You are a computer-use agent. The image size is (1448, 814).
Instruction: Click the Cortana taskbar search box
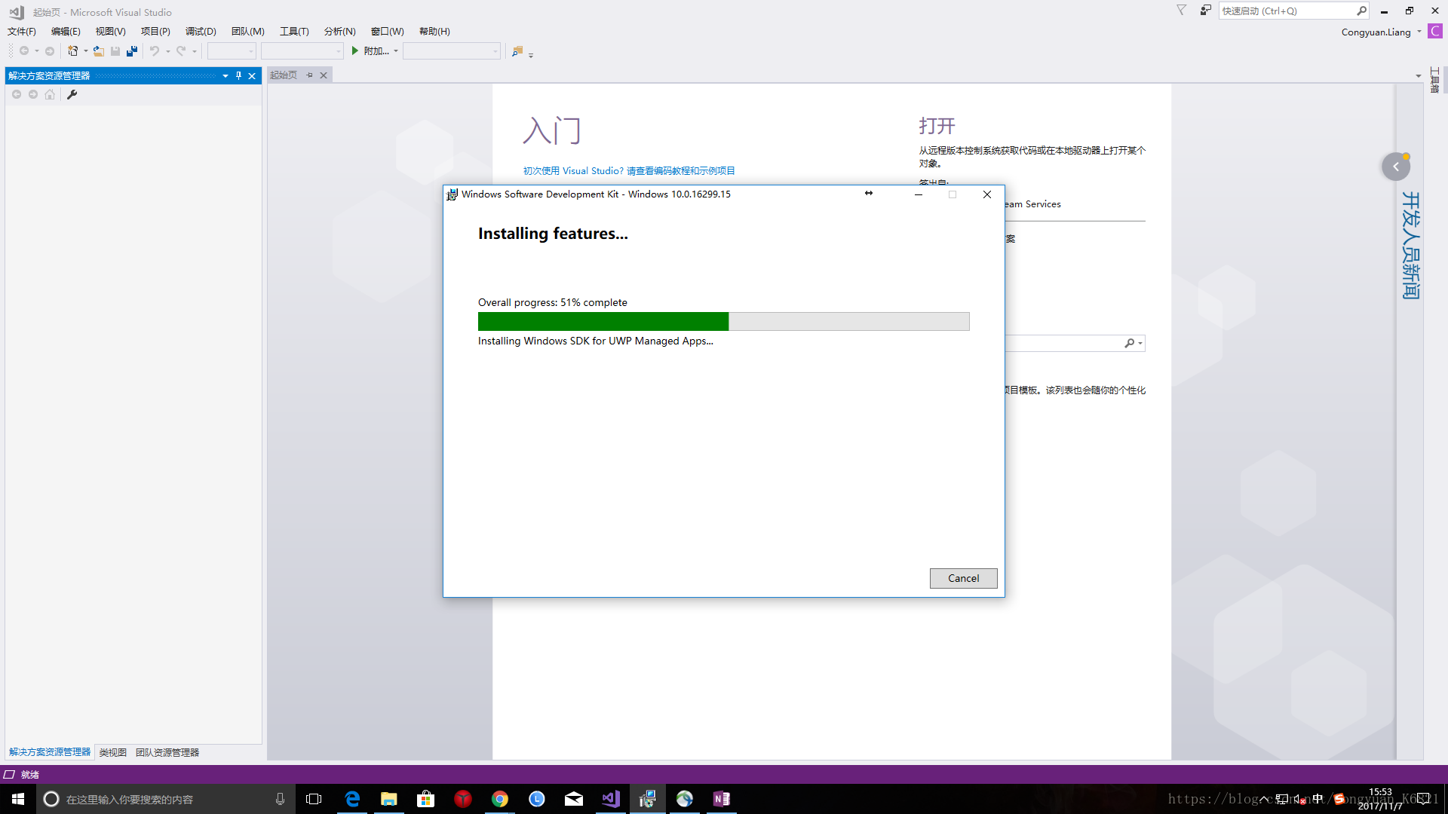pos(166,799)
